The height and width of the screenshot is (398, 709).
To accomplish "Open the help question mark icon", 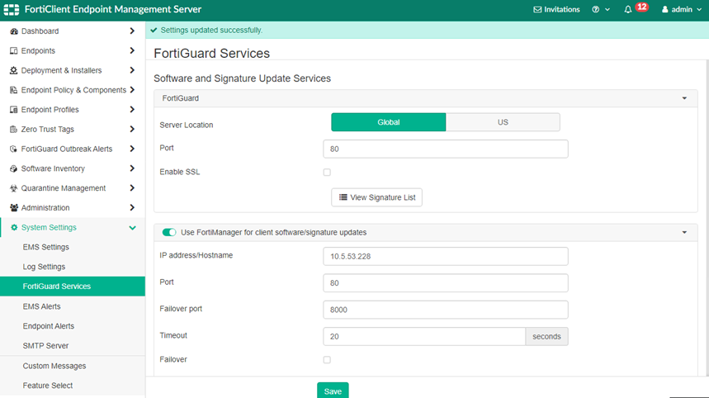I will (x=596, y=10).
